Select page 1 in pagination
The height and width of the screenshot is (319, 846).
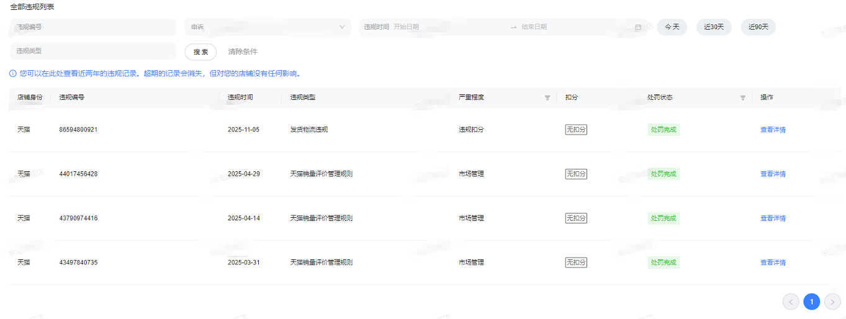811,302
